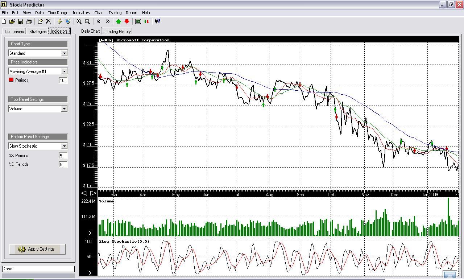Click the Print toolbar icon

pyautogui.click(x=28, y=21)
